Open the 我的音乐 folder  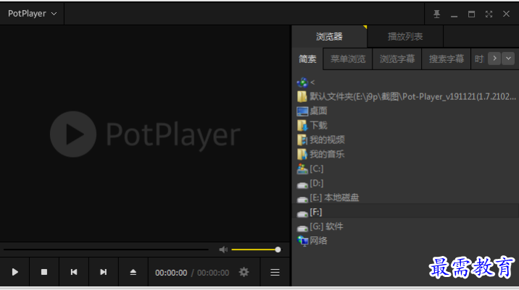327,154
